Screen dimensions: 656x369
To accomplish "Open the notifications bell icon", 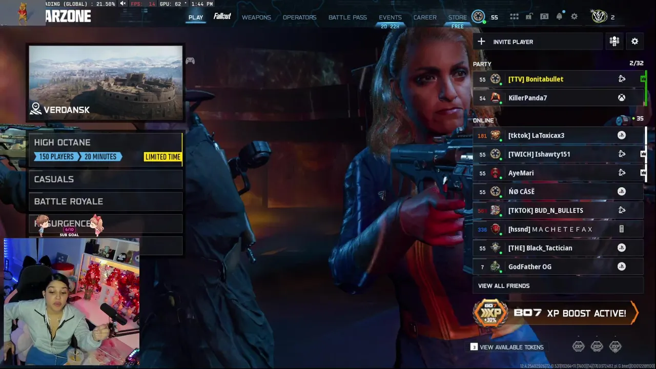I will (x=559, y=17).
